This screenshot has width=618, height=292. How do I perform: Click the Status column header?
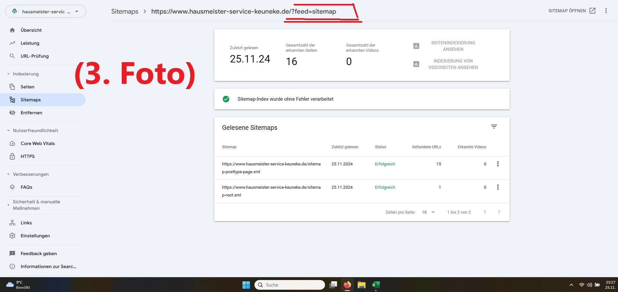point(380,147)
